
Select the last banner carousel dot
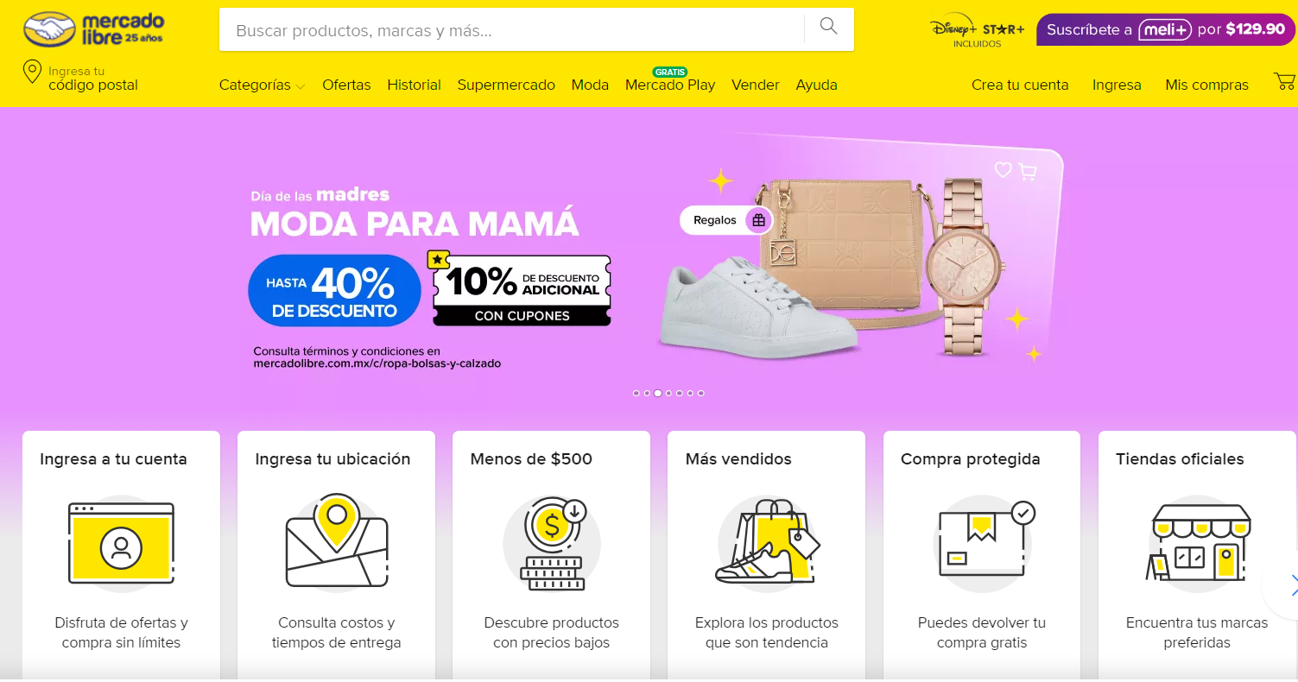pos(701,394)
